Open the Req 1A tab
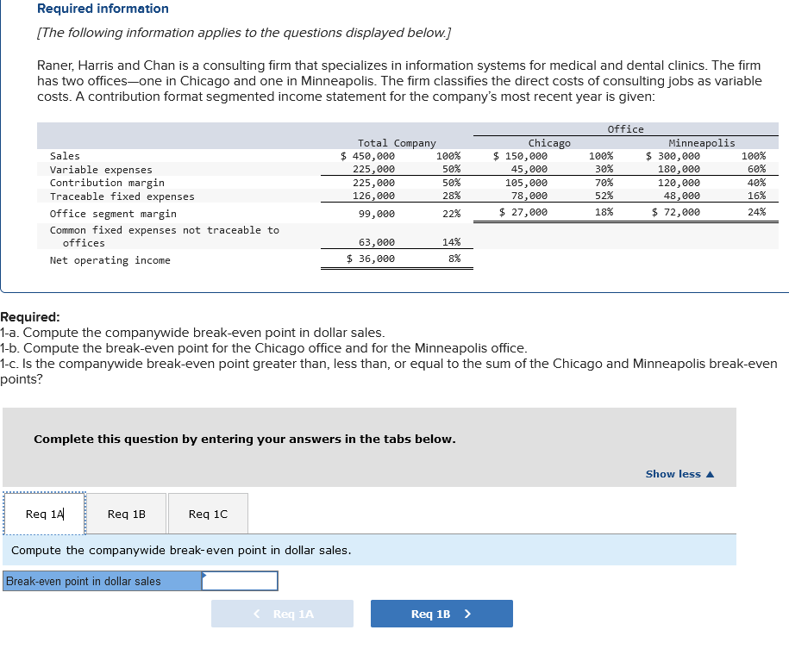This screenshot has width=789, height=655. click(x=45, y=514)
